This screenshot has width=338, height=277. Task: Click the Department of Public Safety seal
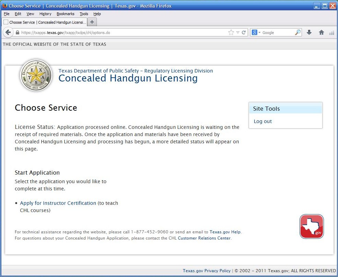36,76
